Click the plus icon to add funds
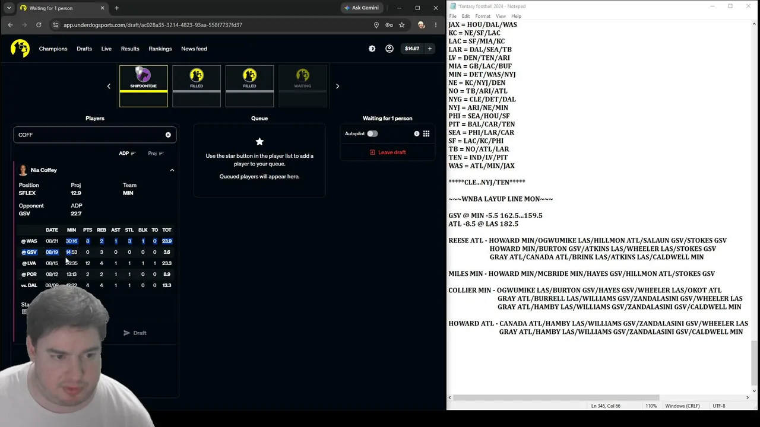The height and width of the screenshot is (427, 760). tap(430, 49)
